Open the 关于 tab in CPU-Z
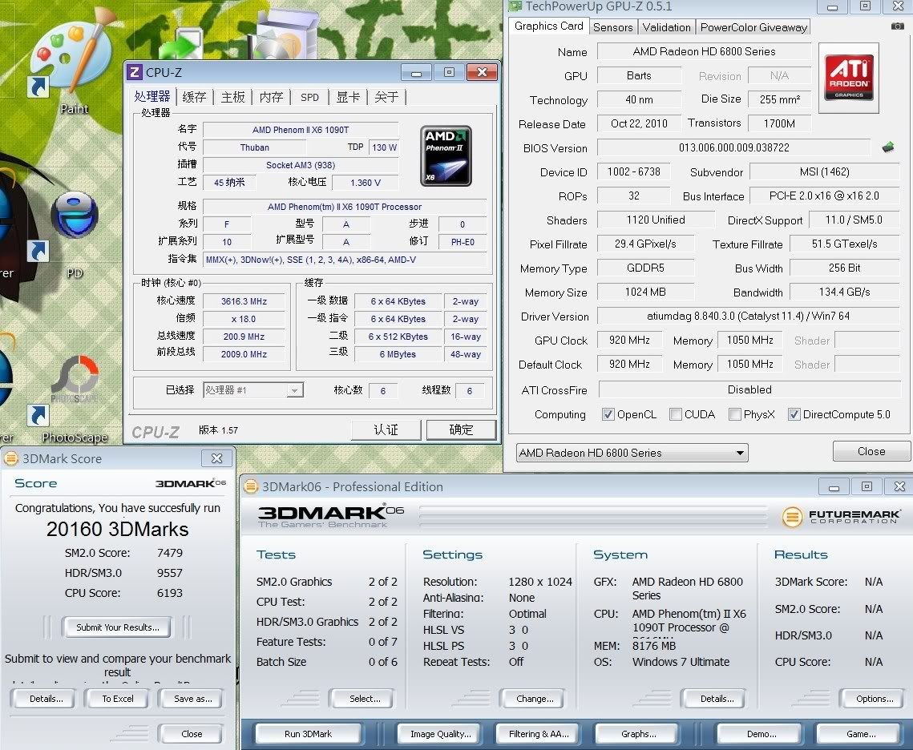Image resolution: width=913 pixels, height=750 pixels. coord(386,97)
